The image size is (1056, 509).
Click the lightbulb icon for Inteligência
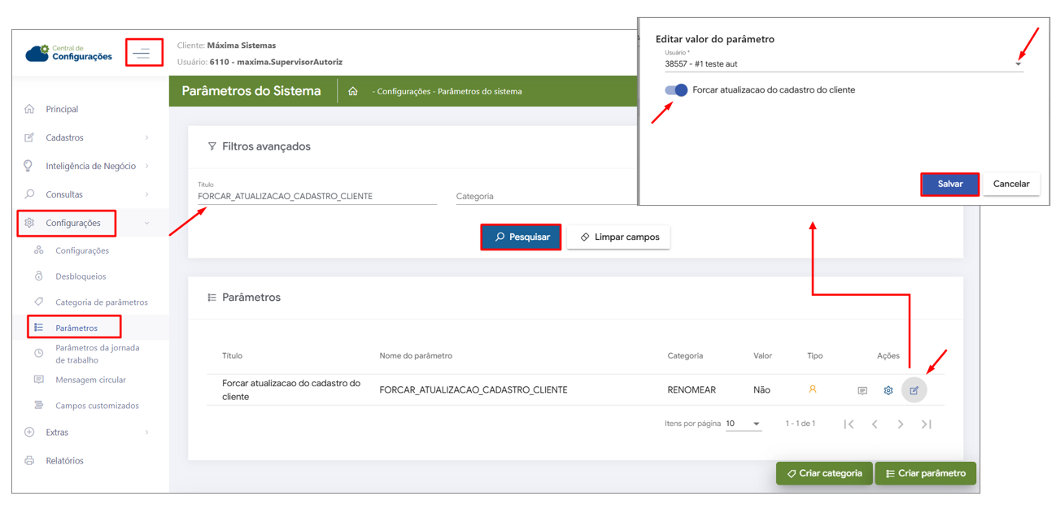(x=28, y=166)
